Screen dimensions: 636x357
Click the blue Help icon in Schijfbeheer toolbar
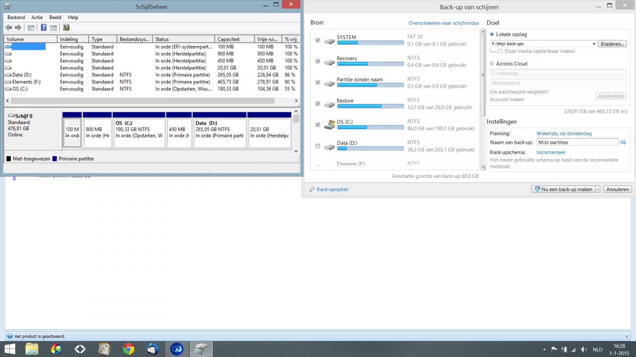click(x=44, y=27)
